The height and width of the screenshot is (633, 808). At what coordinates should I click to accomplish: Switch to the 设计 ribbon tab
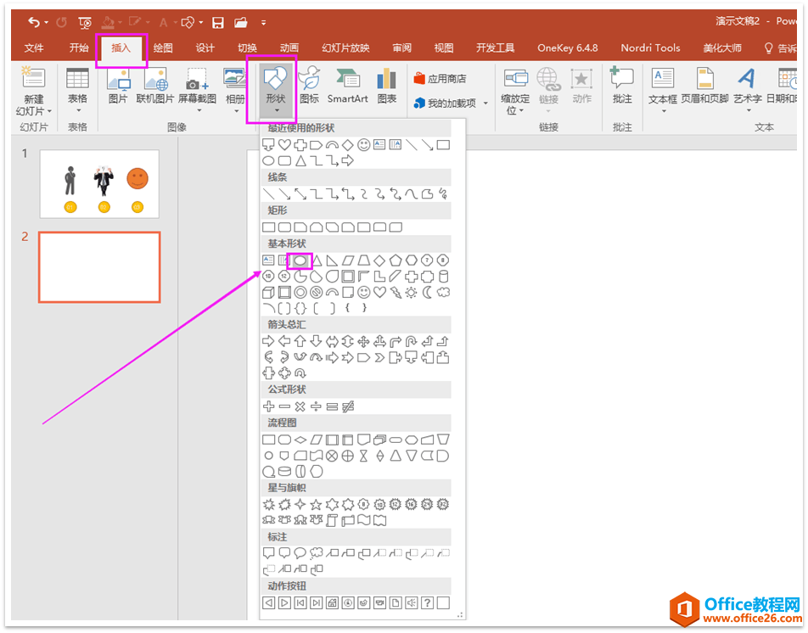pyautogui.click(x=205, y=48)
